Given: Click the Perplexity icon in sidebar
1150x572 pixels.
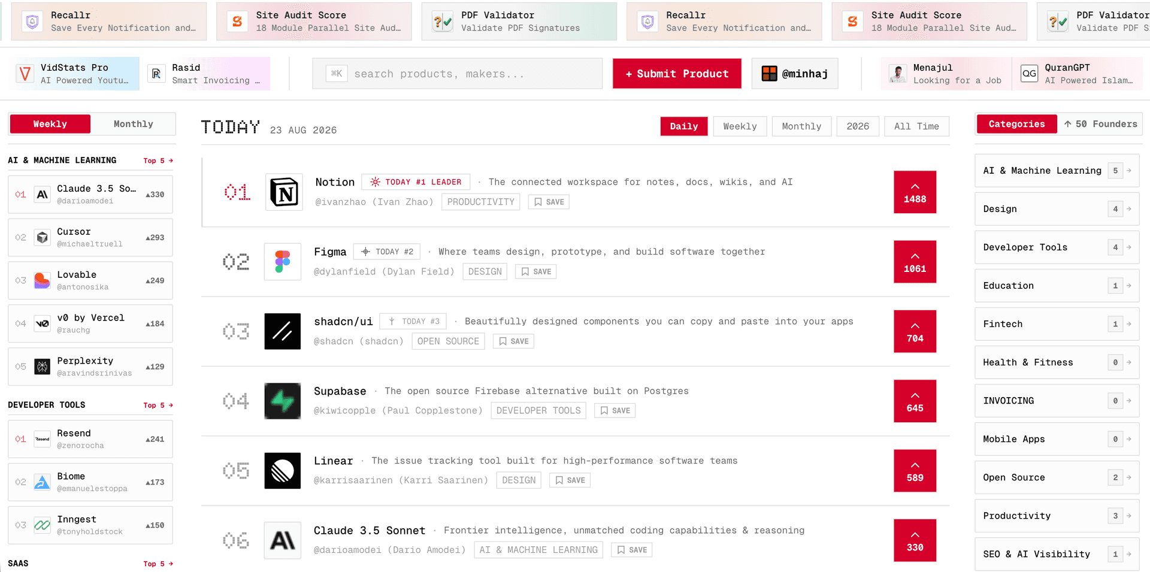Looking at the screenshot, I should point(42,367).
